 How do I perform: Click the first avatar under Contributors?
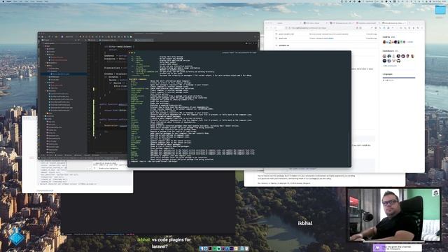[384, 56]
